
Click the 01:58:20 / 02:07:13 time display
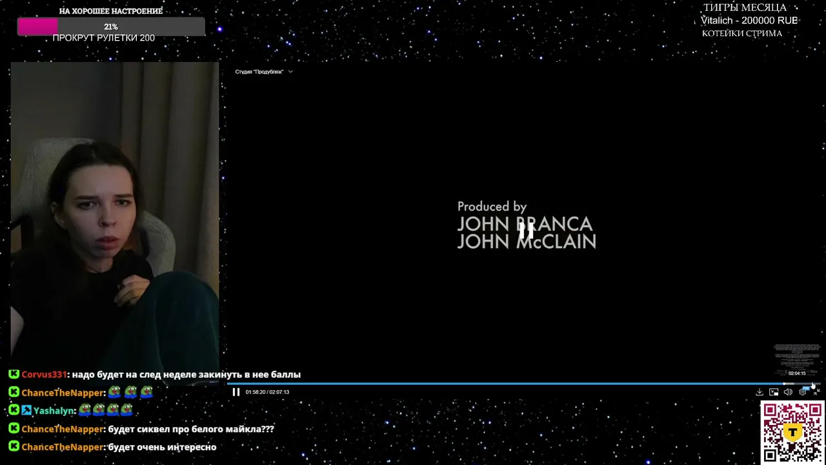coord(267,392)
